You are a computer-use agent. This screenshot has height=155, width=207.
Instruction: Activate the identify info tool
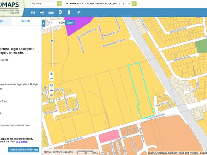coord(52,101)
